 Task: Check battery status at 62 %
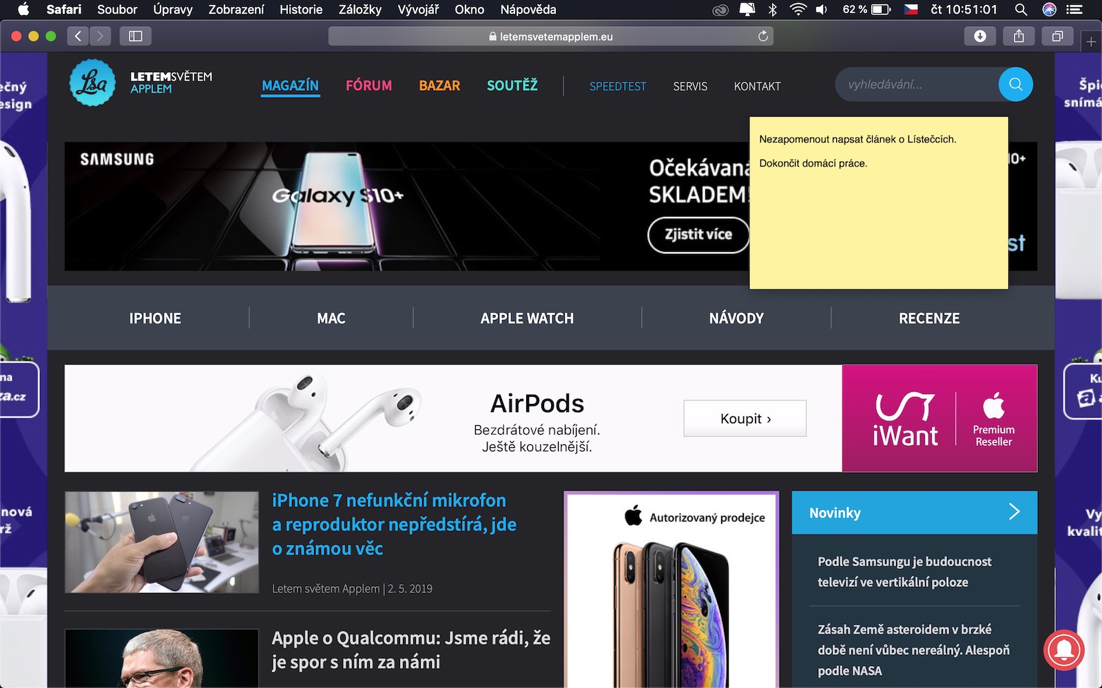[866, 10]
